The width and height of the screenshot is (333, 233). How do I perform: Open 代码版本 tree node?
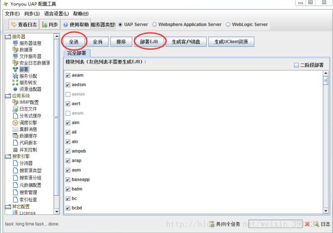(x=25, y=142)
